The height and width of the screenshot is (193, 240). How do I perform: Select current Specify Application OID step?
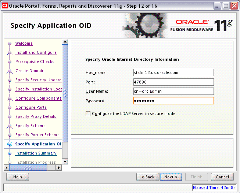click(38, 144)
